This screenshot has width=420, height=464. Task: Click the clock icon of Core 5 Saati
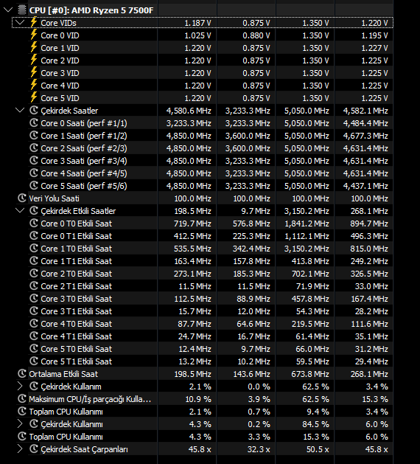coord(34,186)
